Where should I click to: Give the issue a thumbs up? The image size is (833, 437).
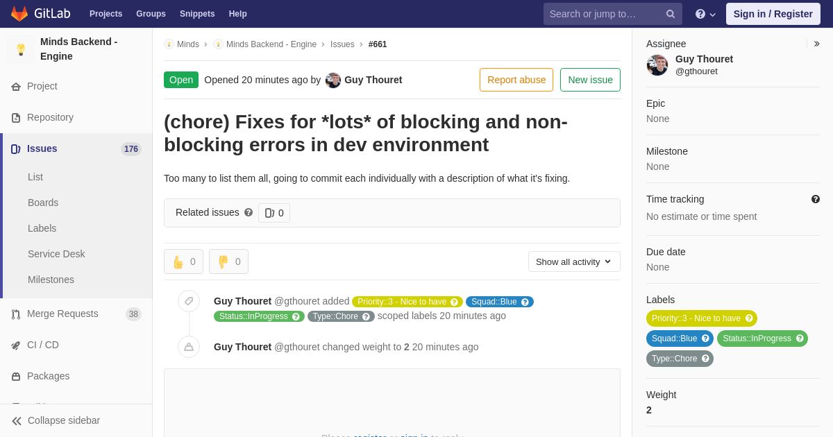pos(183,262)
